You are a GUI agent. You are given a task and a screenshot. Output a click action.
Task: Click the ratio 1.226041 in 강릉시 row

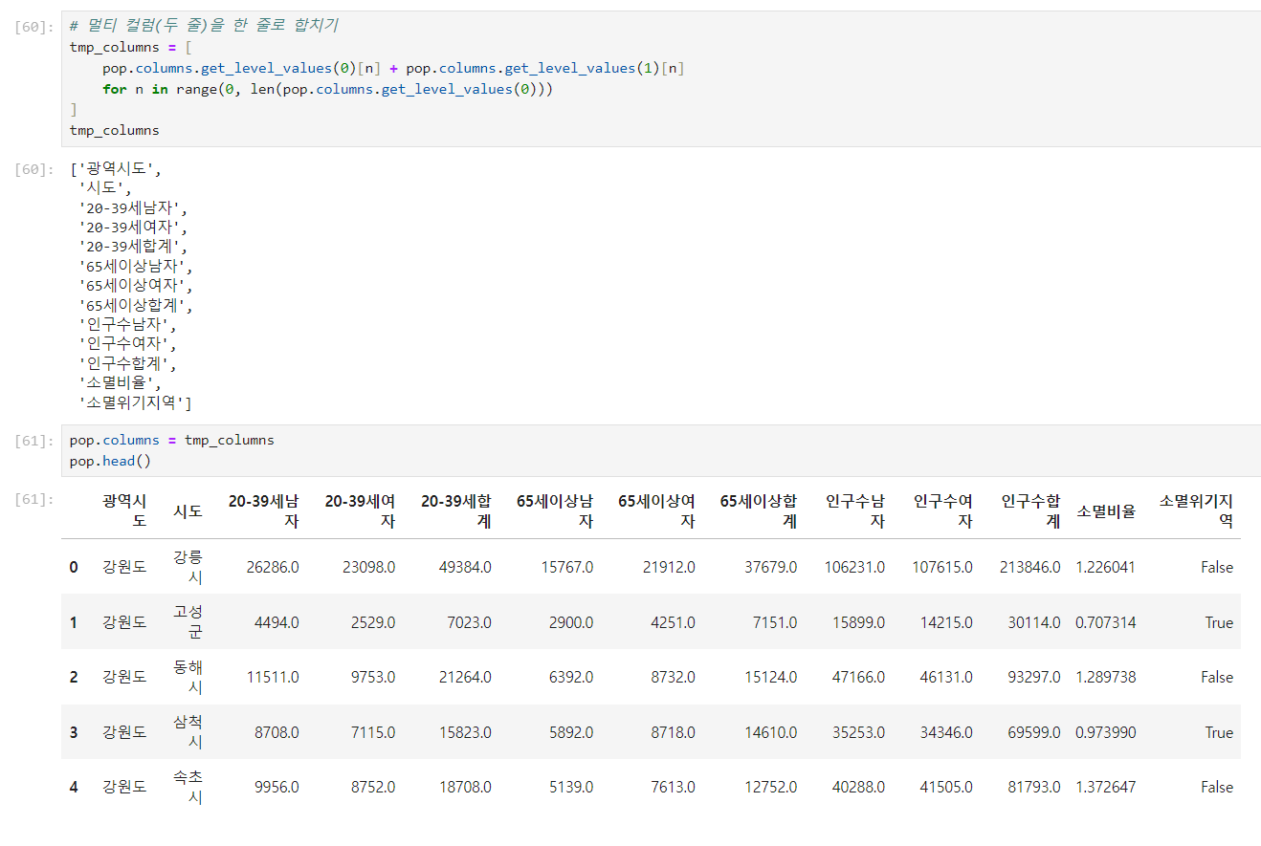[1106, 567]
